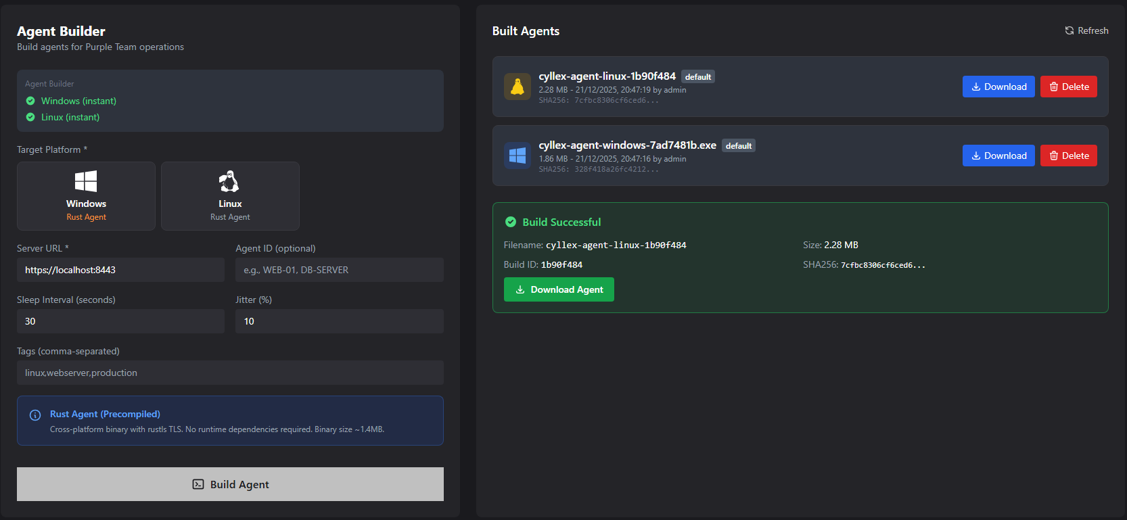Screen dimensions: 1127x520
Task: Select Linux as the target platform
Action: click(x=230, y=196)
